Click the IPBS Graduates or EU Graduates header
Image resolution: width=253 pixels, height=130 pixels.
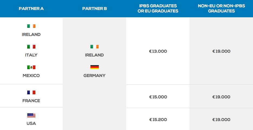point(158,9)
